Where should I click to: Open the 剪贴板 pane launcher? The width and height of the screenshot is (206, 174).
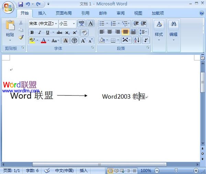(x=23, y=47)
